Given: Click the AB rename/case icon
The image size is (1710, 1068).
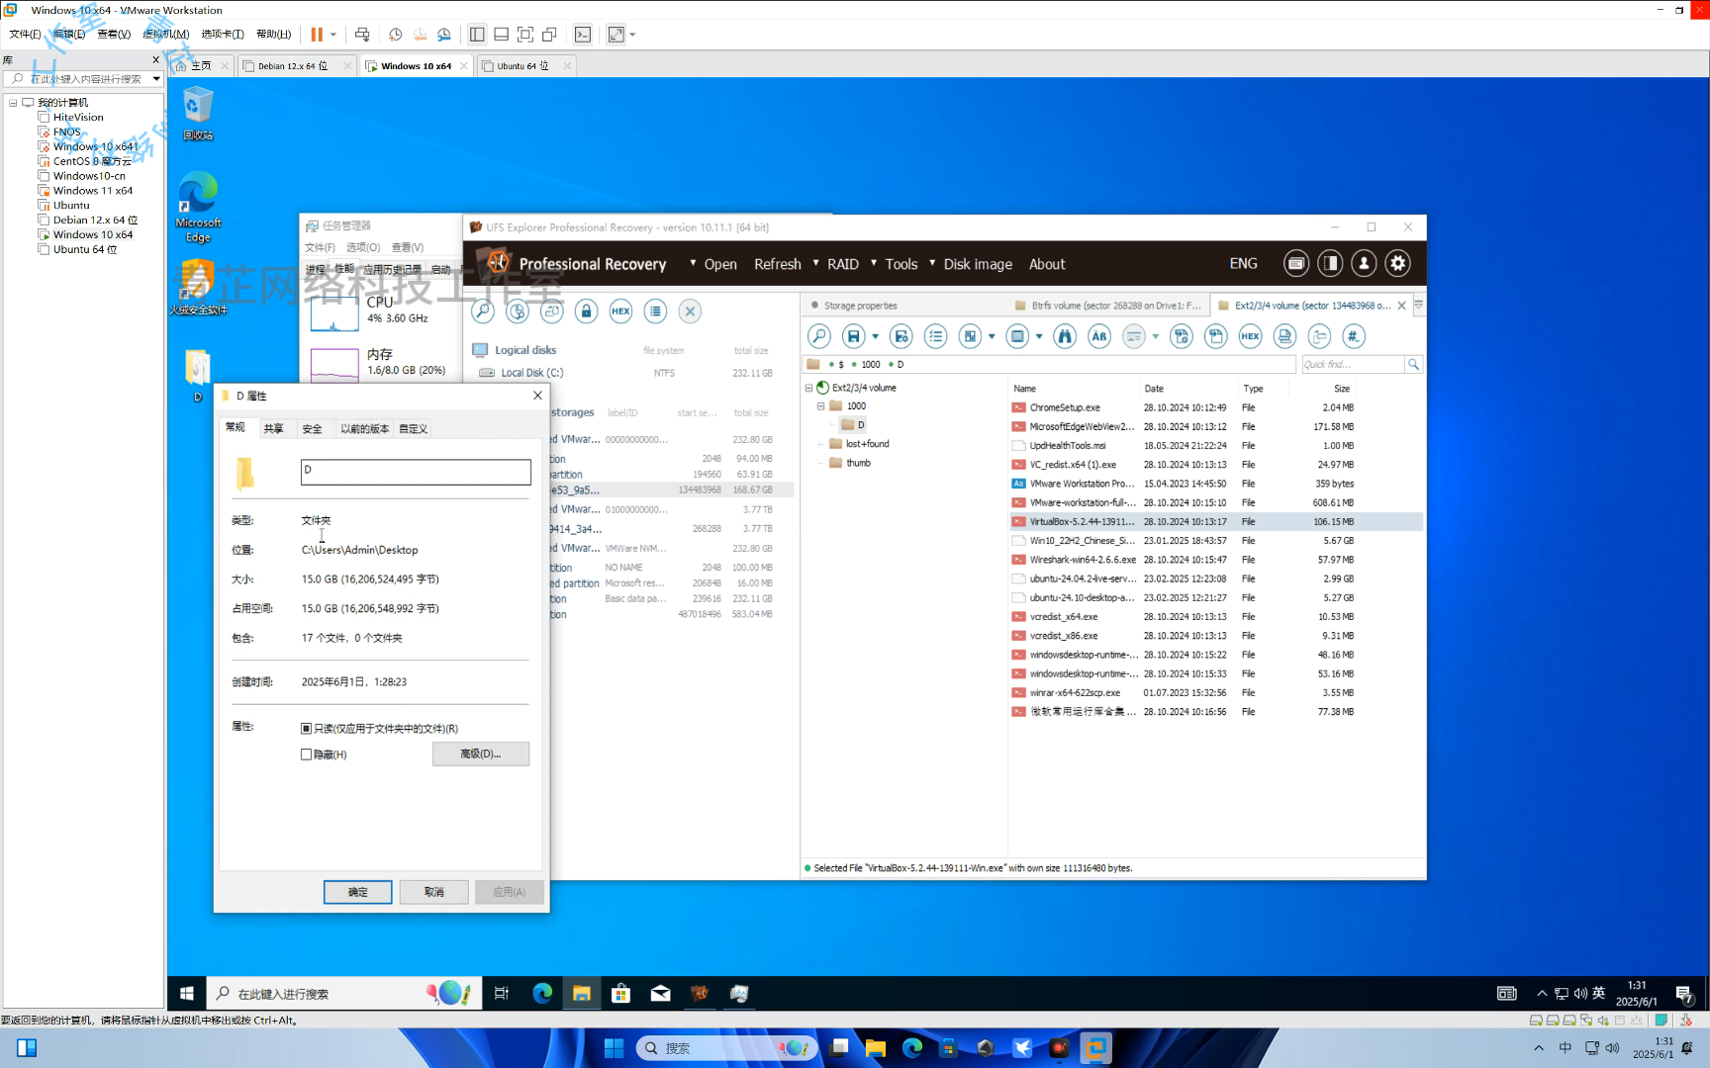Looking at the screenshot, I should tap(1099, 336).
